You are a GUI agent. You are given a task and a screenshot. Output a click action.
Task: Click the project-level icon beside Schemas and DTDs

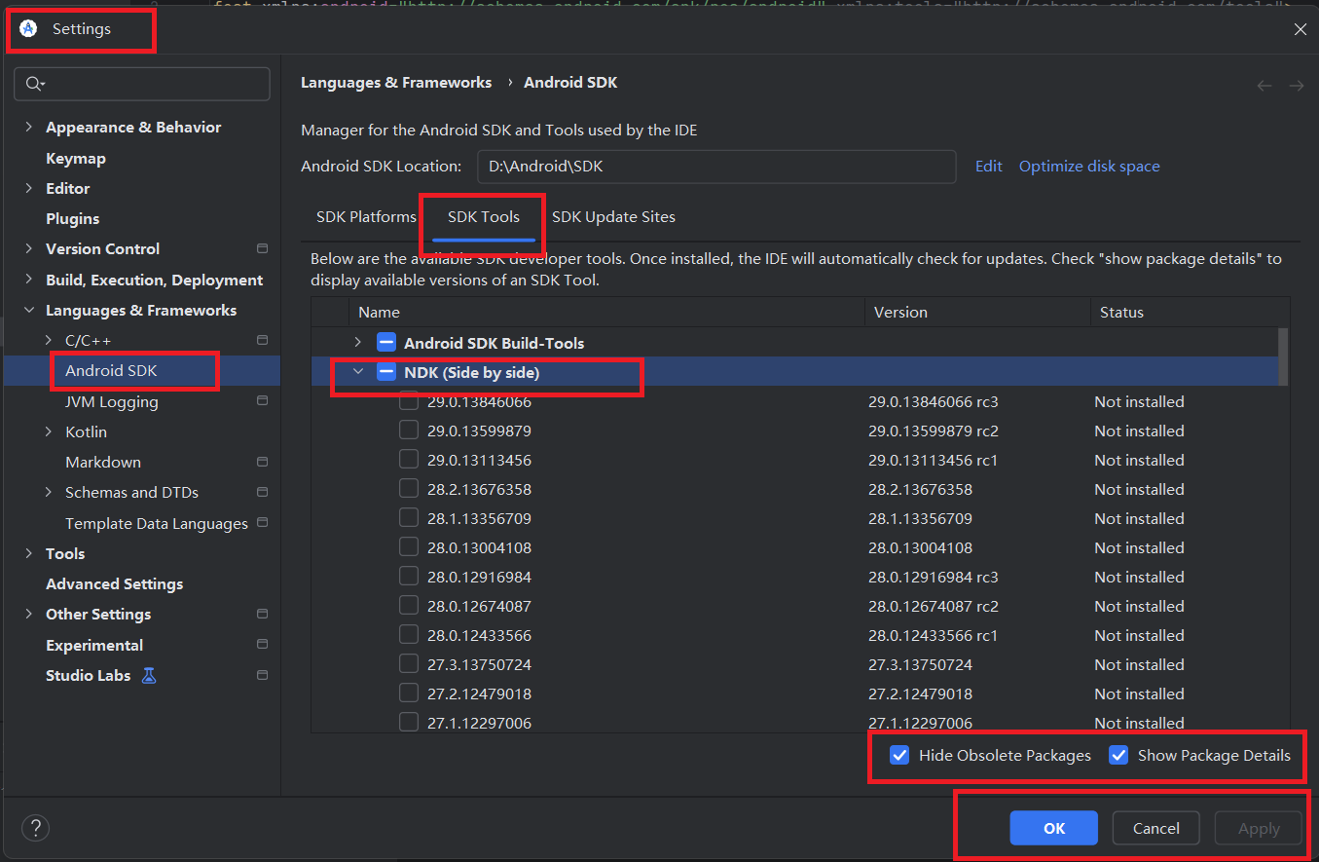pos(262,492)
